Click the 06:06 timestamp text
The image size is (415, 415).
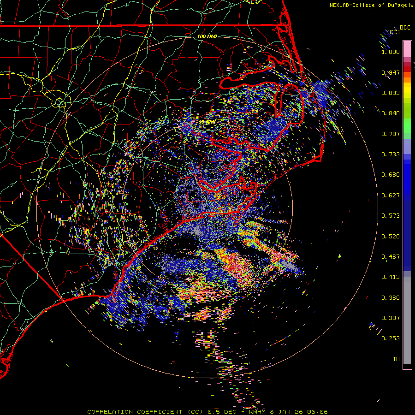317,412
